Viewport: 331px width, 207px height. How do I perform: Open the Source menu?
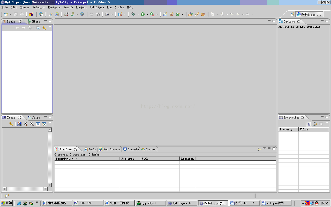tap(25, 7)
